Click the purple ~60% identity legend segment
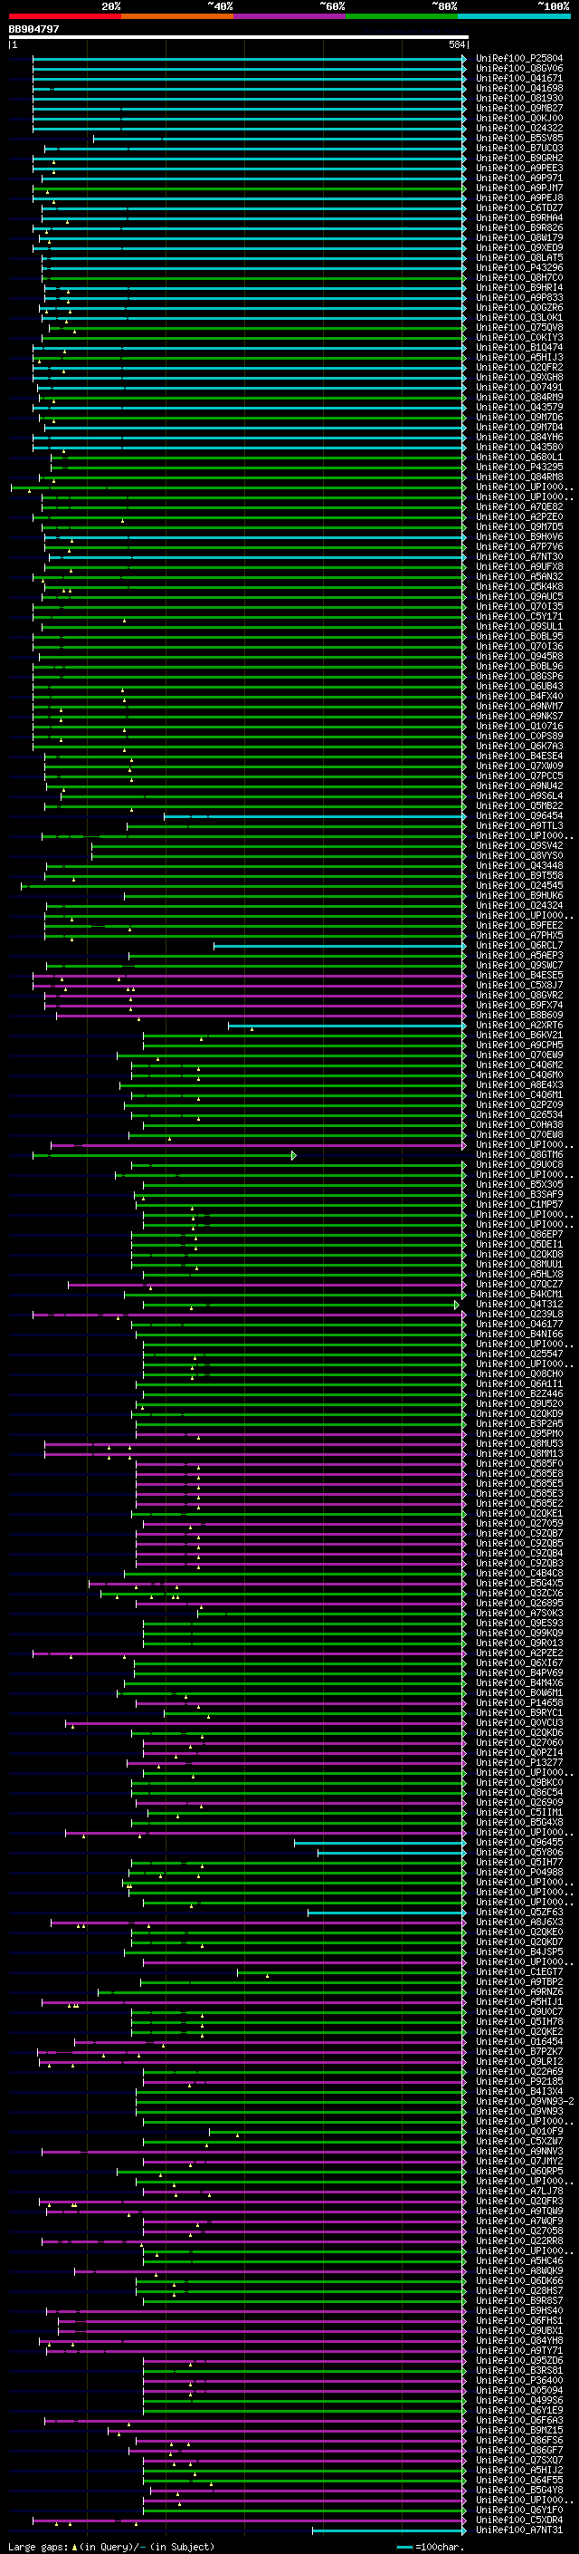 coord(289,16)
